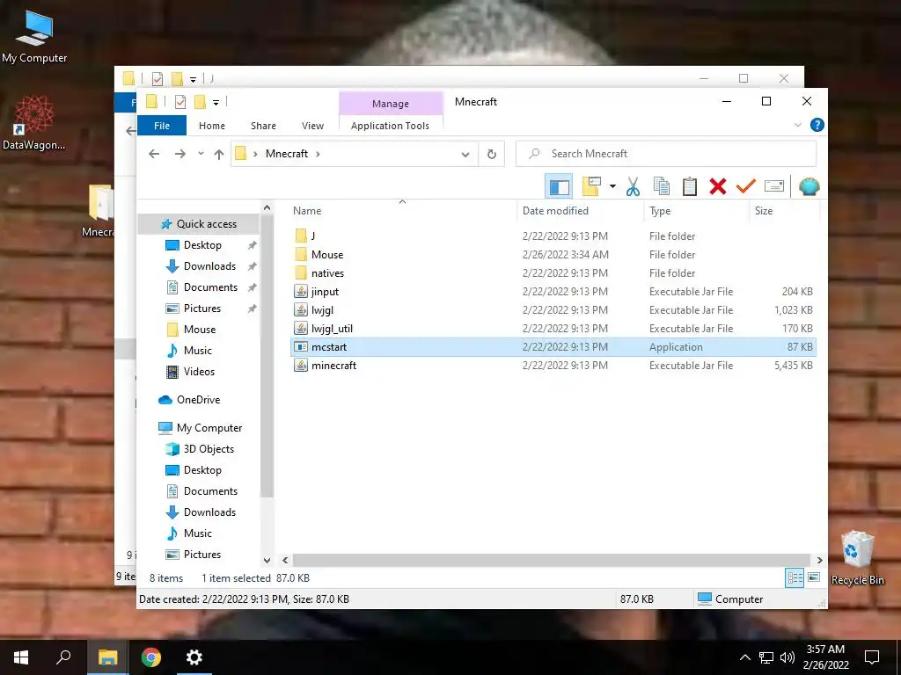This screenshot has height=675, width=901.
Task: Click the Manage contextual tab
Action: pos(391,104)
